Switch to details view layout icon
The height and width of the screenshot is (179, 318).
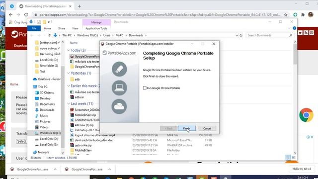[288, 158]
